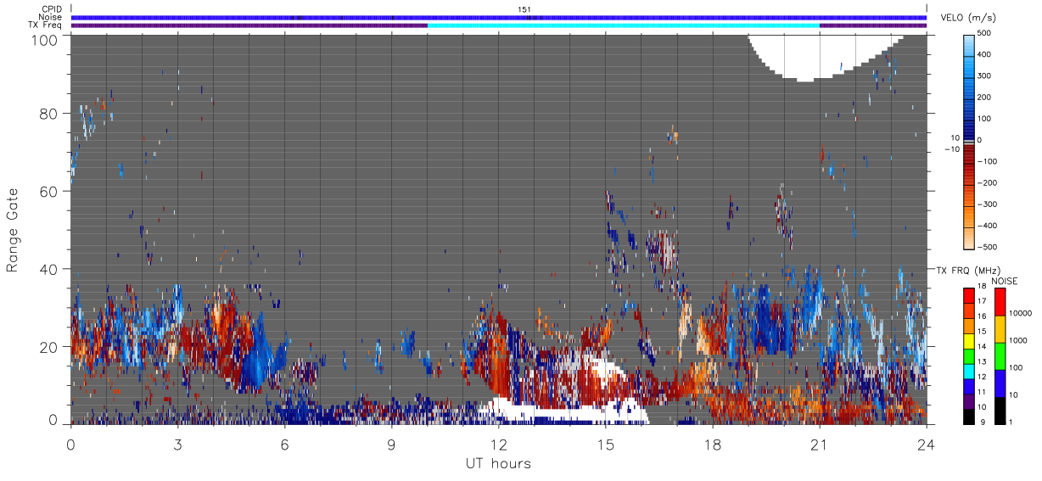Click the "UT hours" axis title
The image size is (1042, 481).
click(498, 463)
